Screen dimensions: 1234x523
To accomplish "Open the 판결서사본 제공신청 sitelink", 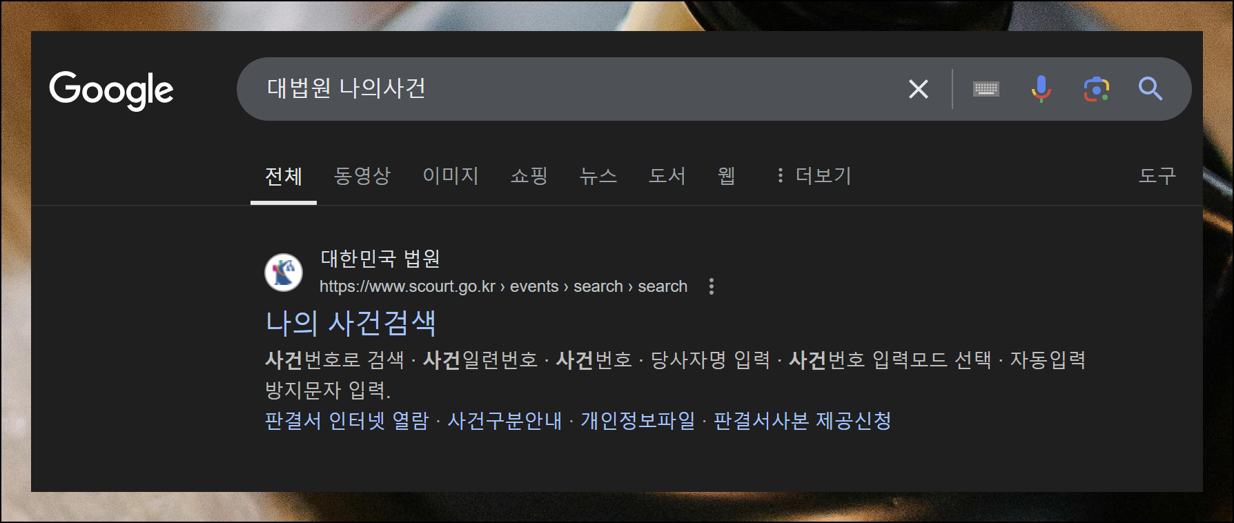I will point(803,421).
